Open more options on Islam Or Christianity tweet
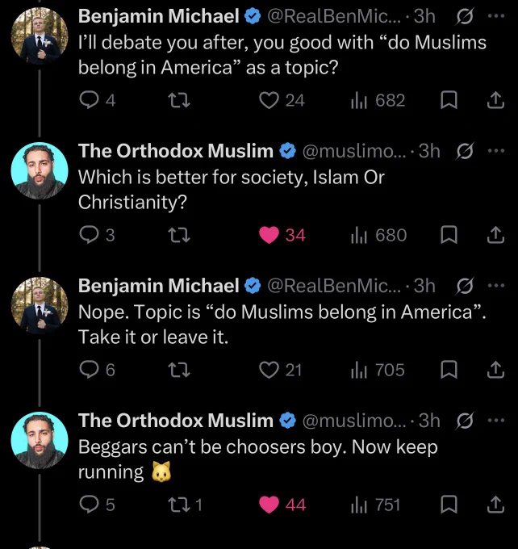Screen dimensions: 518x549 click(x=496, y=151)
